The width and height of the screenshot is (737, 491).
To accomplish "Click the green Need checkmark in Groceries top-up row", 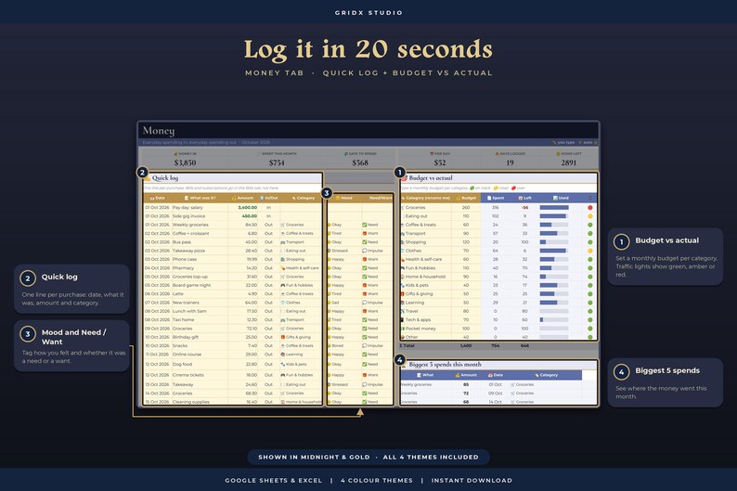I will 364,277.
